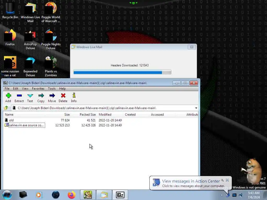Select the Copy tool in 7-Zip
The image size is (267, 200).
click(41, 98)
